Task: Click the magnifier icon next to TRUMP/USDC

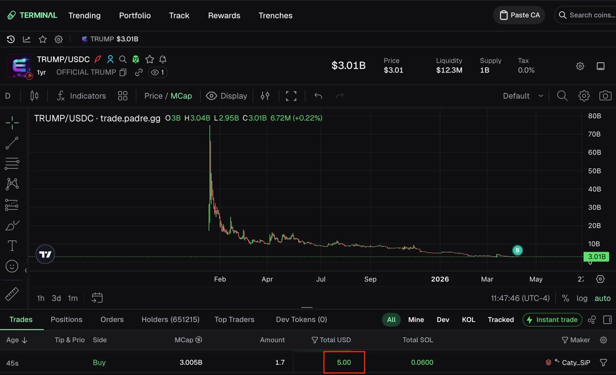Action: coord(123,59)
